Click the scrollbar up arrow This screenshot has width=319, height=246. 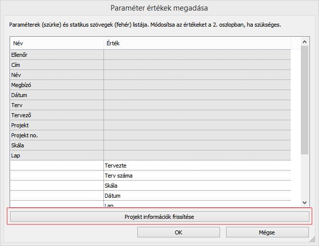304,42
